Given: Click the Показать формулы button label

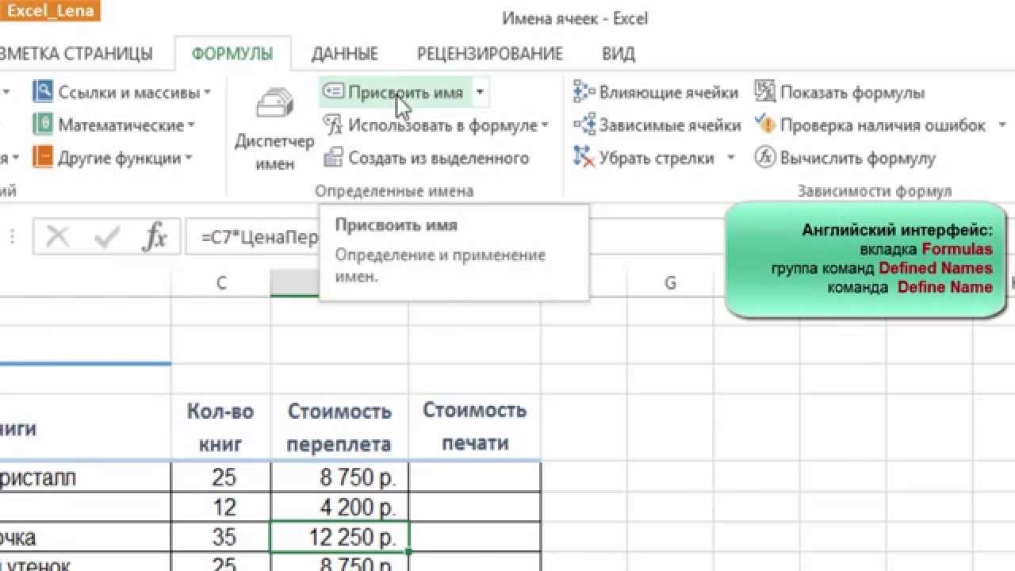Looking at the screenshot, I should click(852, 92).
